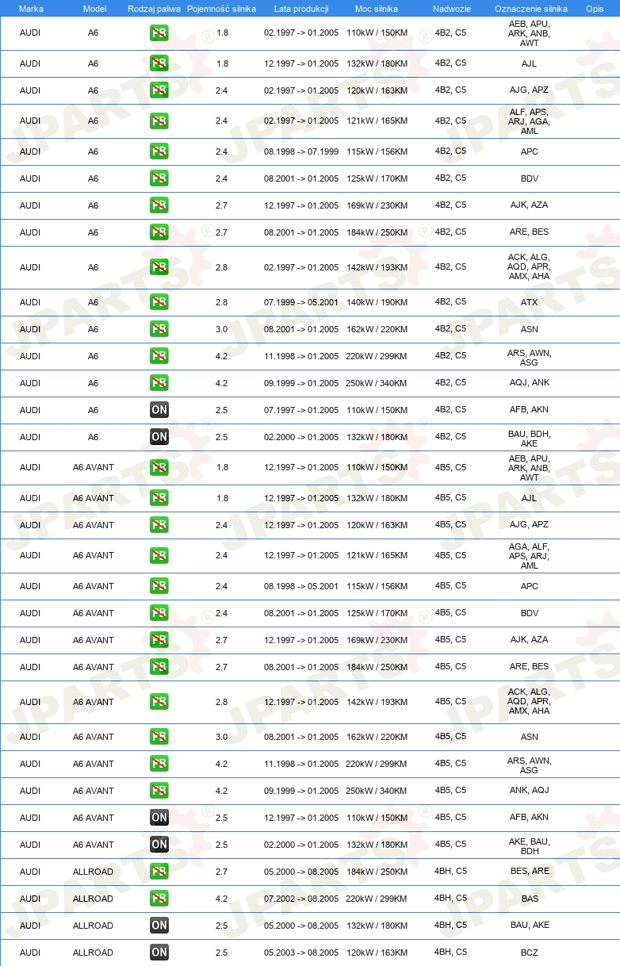Click petrol icon in A6 AVANT AJL row
Image resolution: width=620 pixels, height=966 pixels.
(159, 498)
